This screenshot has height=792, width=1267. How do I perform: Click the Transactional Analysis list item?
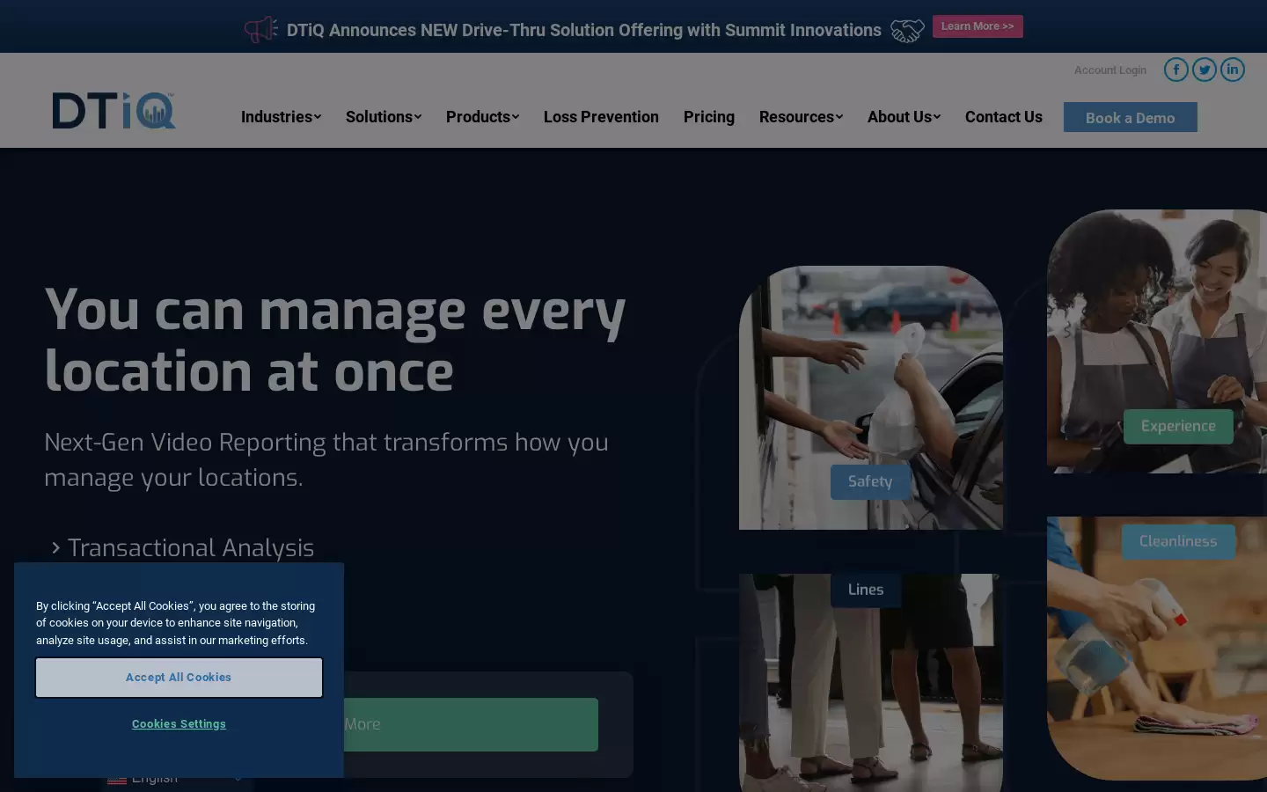tap(182, 548)
